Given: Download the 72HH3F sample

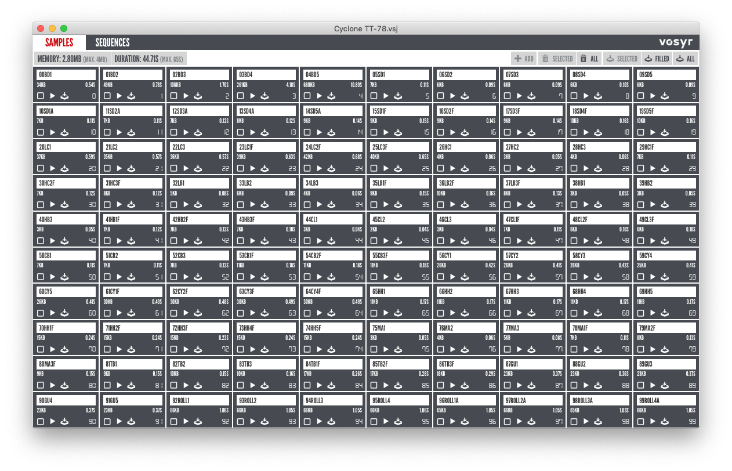Looking at the screenshot, I should (198, 349).
